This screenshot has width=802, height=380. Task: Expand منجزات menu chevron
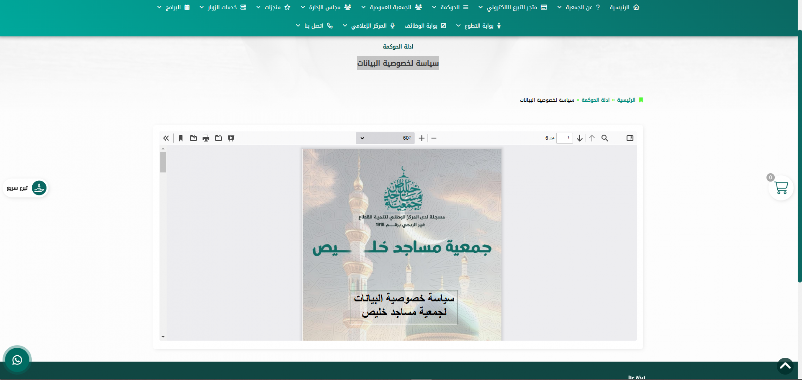pyautogui.click(x=258, y=7)
